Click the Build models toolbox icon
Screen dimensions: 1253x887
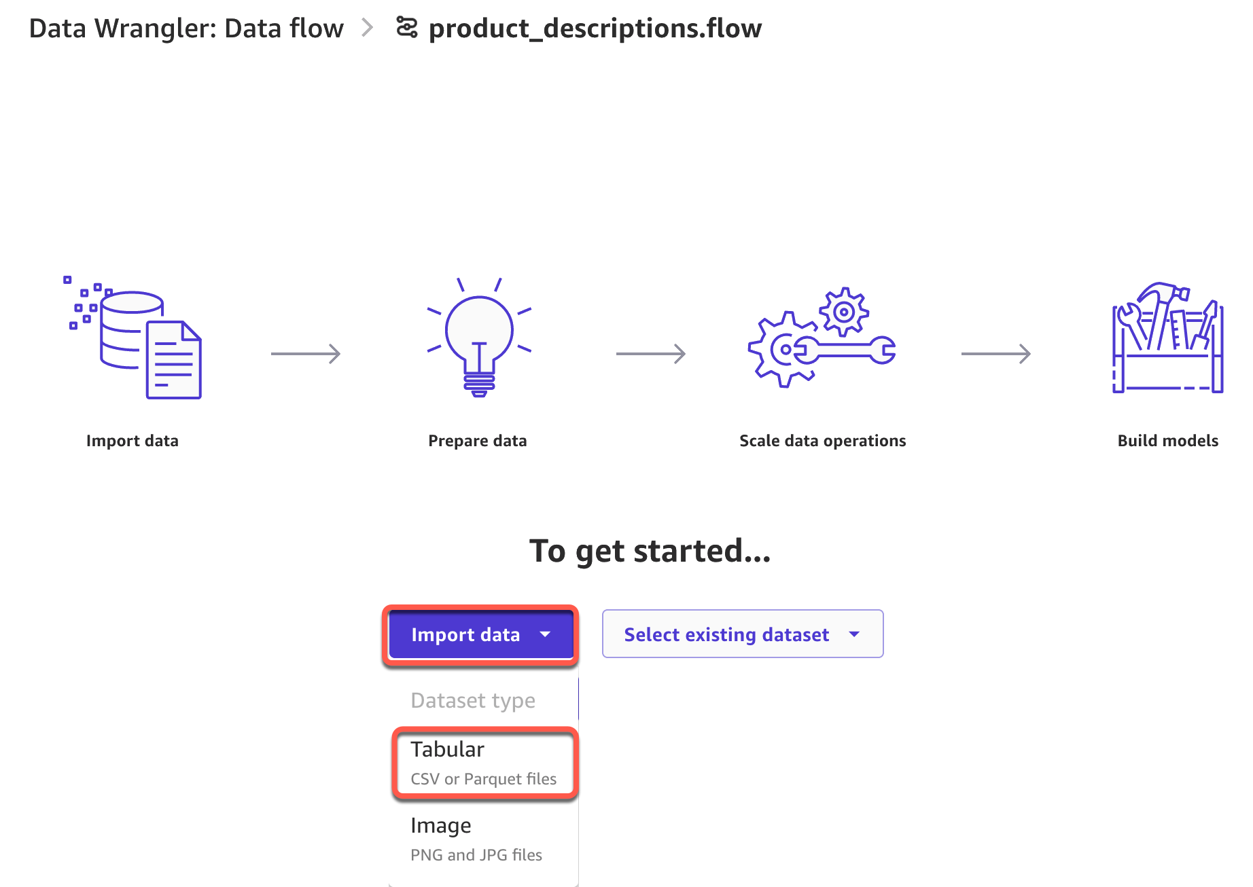coord(1167,338)
